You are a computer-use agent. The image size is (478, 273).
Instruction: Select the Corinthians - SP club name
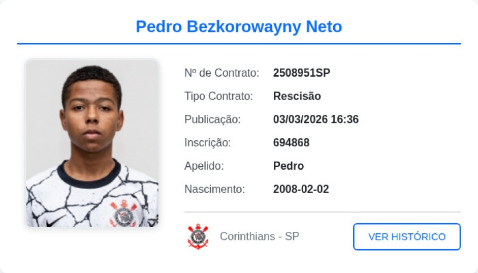click(x=260, y=236)
